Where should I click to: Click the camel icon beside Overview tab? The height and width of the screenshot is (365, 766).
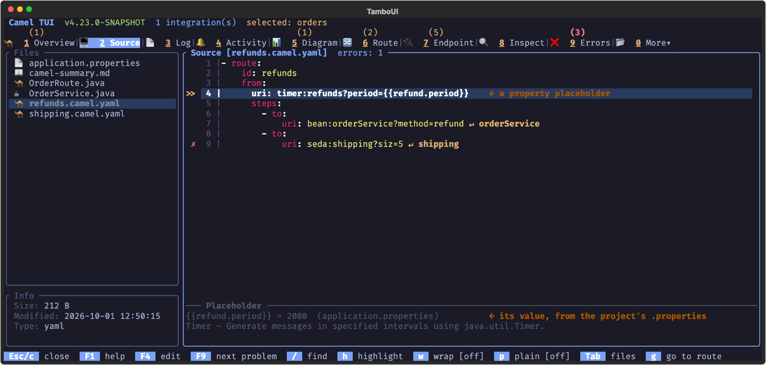[9, 43]
